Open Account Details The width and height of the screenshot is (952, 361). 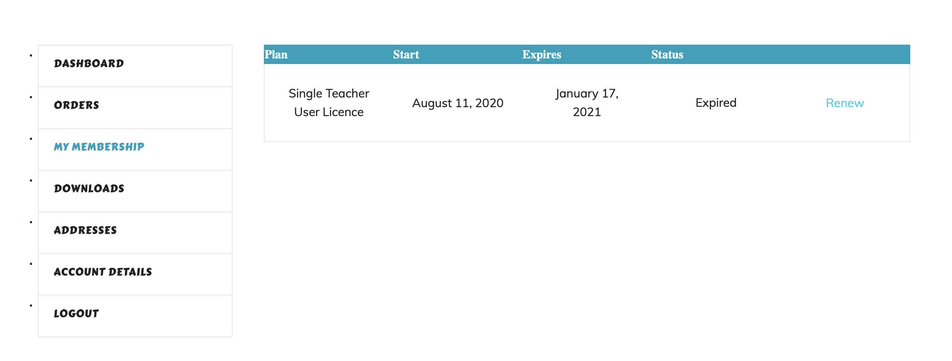[103, 272]
